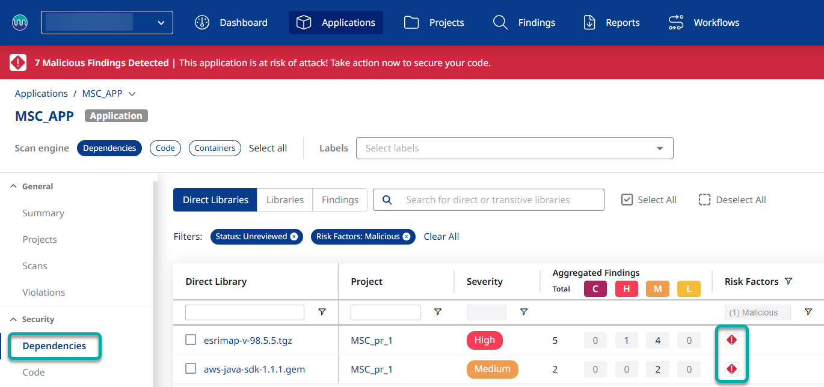Open the Findings page from top navigation

click(x=524, y=23)
